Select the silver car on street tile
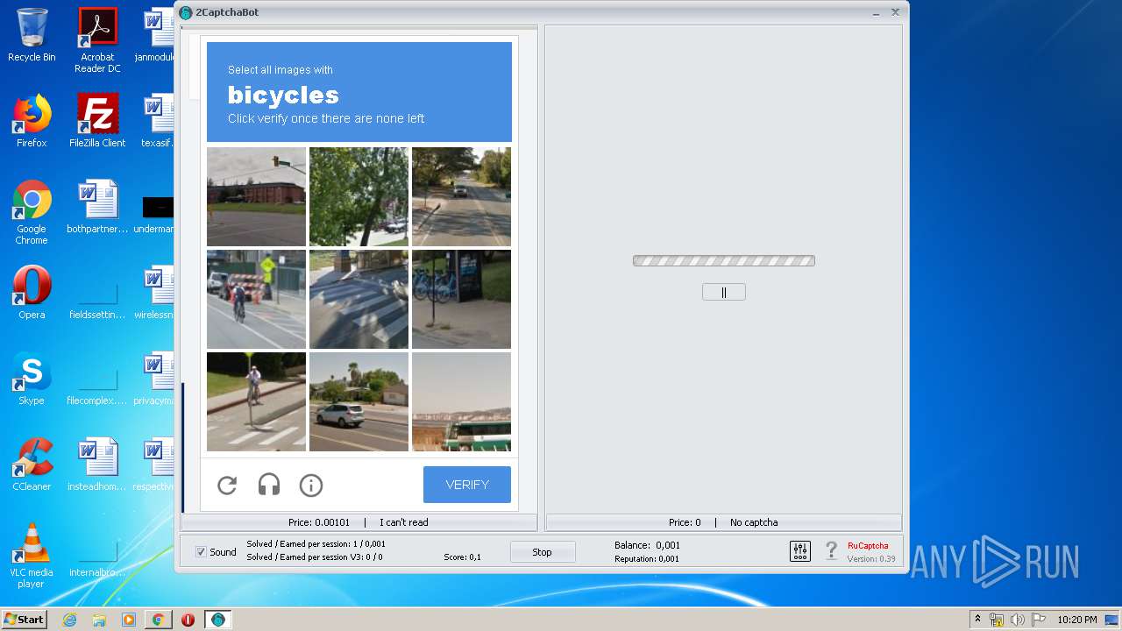The width and height of the screenshot is (1122, 631). tap(359, 402)
